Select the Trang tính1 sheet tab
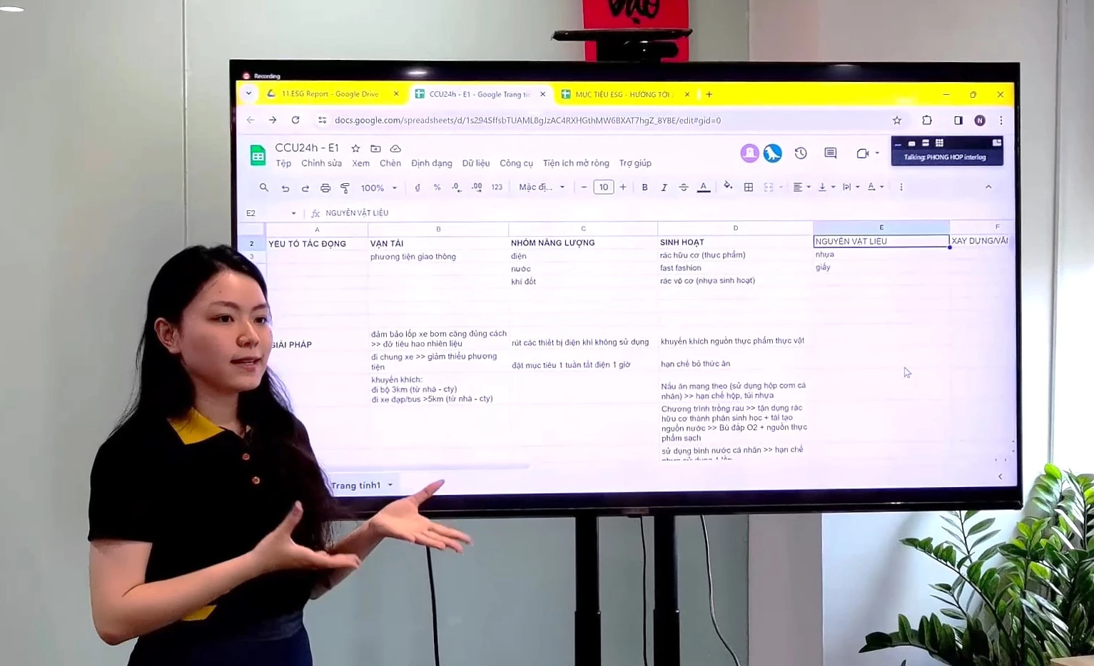Screen dimensions: 1094x666 pos(362,486)
